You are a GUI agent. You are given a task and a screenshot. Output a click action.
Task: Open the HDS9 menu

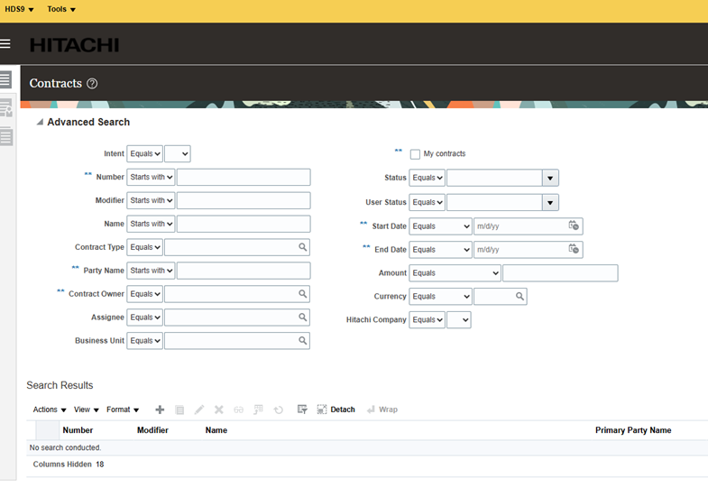point(19,9)
